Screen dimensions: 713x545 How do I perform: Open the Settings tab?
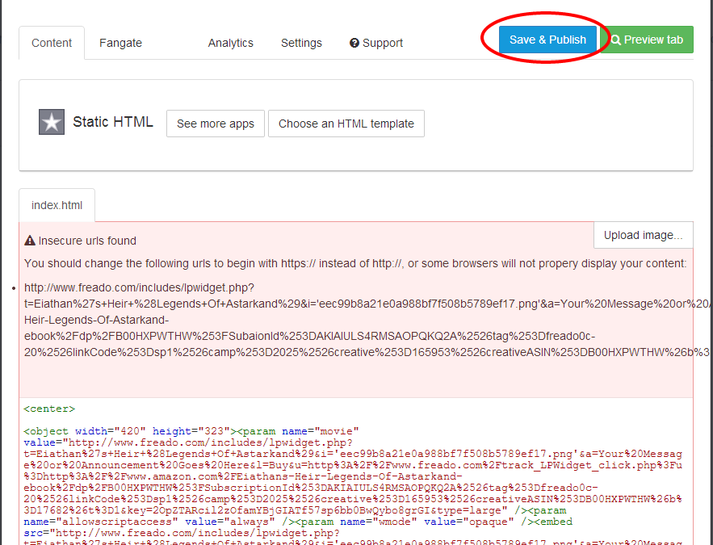point(301,43)
